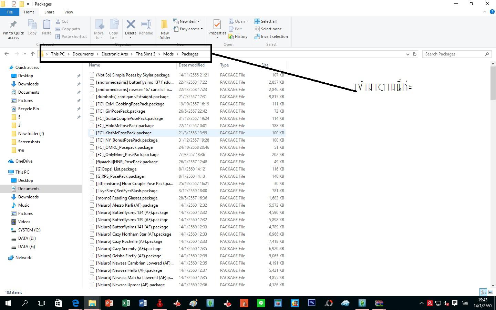Image resolution: width=496 pixels, height=310 pixels.
Task: Select Quick access in navigation pane
Action: tap(27, 68)
